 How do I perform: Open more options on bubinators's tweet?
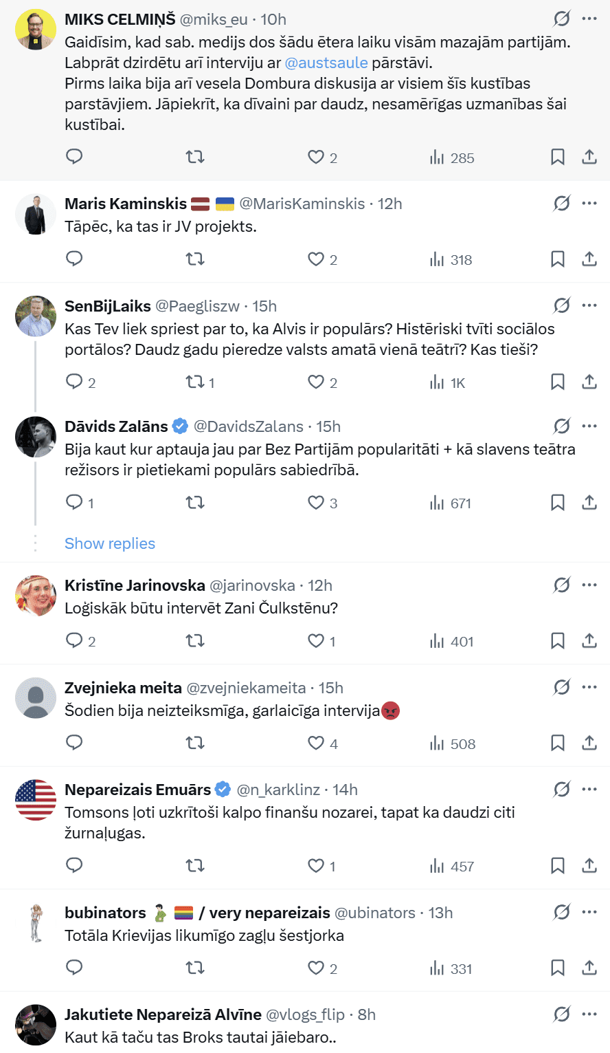(589, 912)
